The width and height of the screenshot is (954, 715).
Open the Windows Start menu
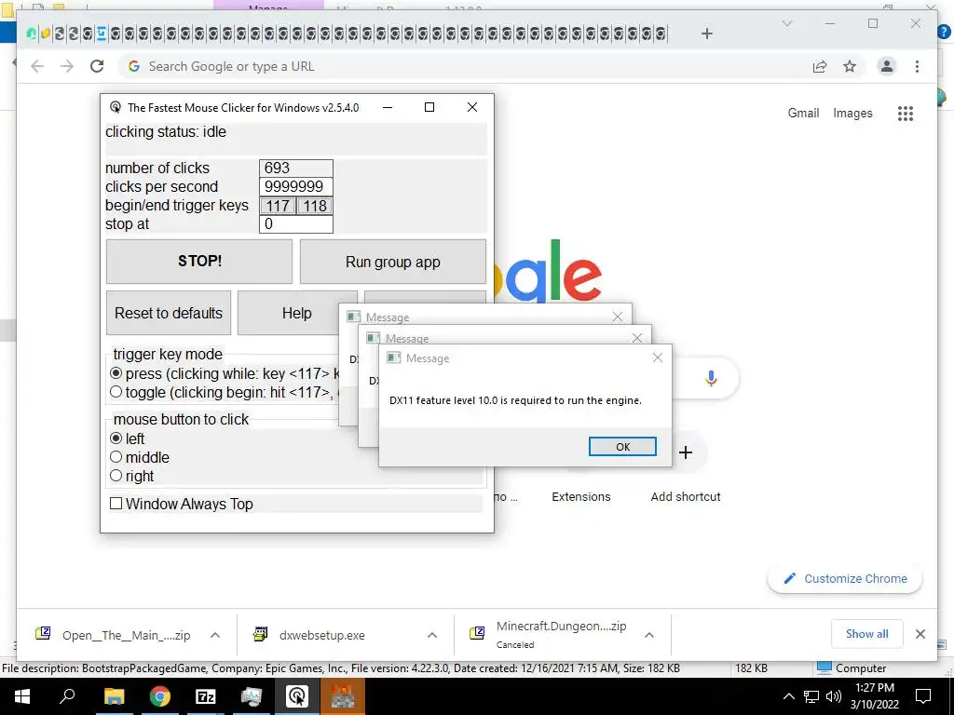tap(22, 696)
